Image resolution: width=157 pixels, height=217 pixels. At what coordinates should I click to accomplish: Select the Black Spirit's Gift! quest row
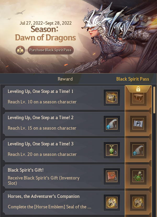pyautogui.click(x=64, y=176)
